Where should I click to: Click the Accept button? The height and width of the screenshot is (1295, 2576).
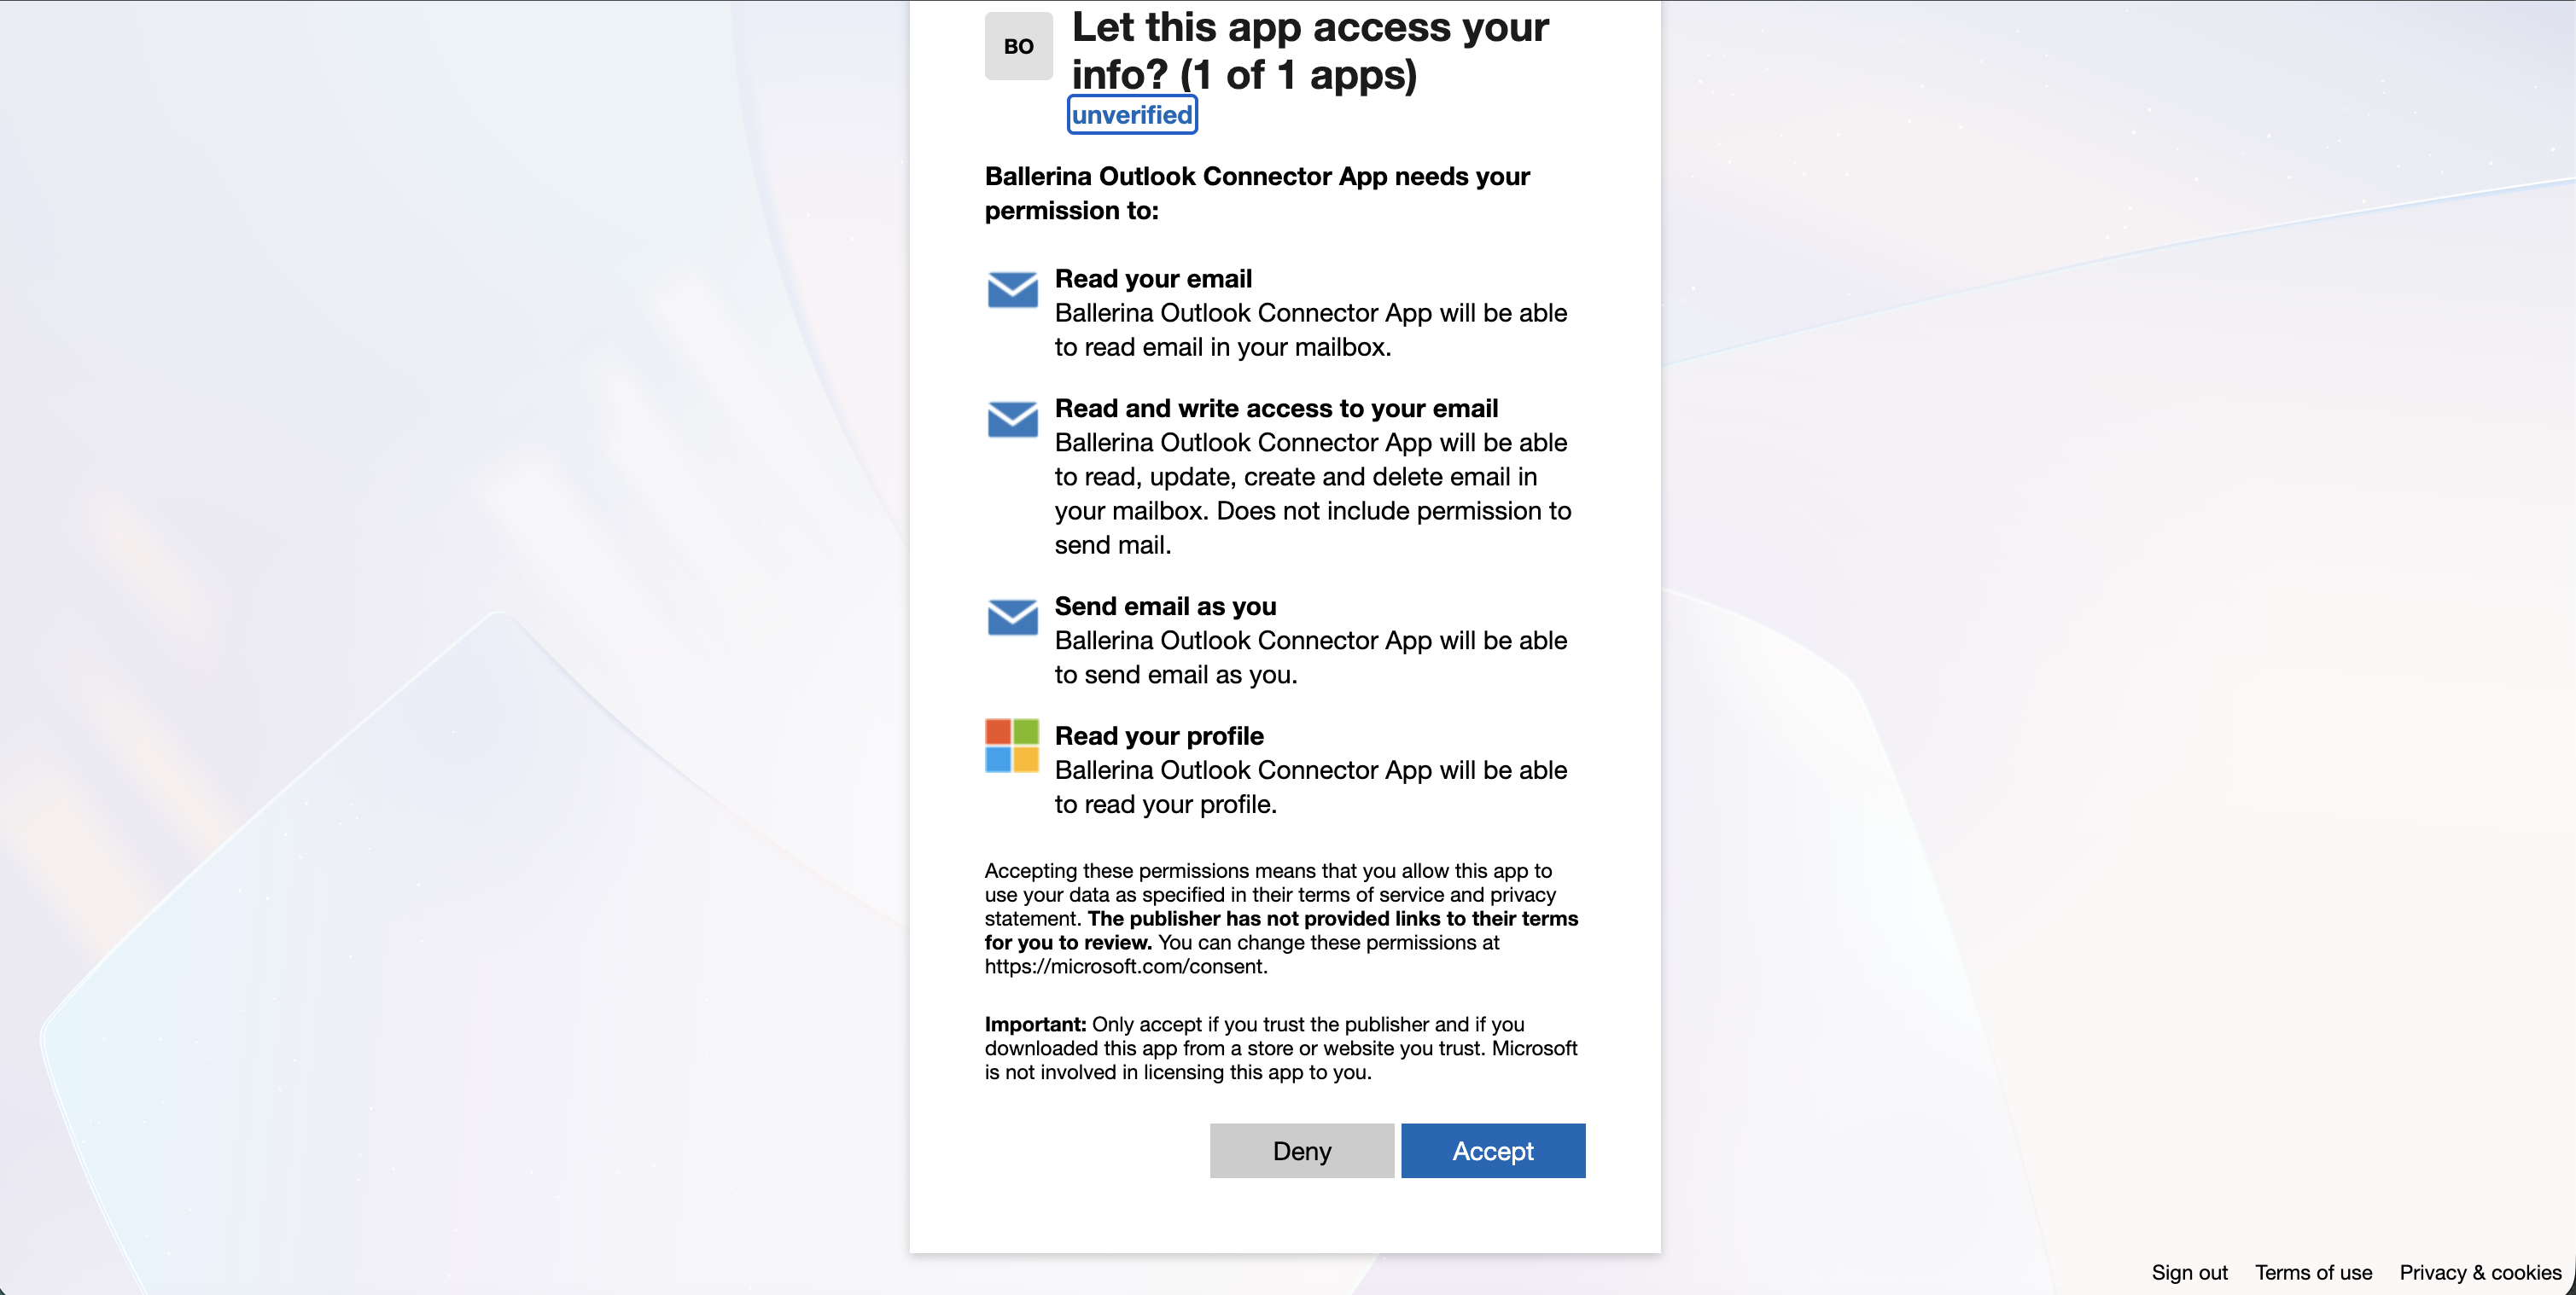coord(1493,1150)
